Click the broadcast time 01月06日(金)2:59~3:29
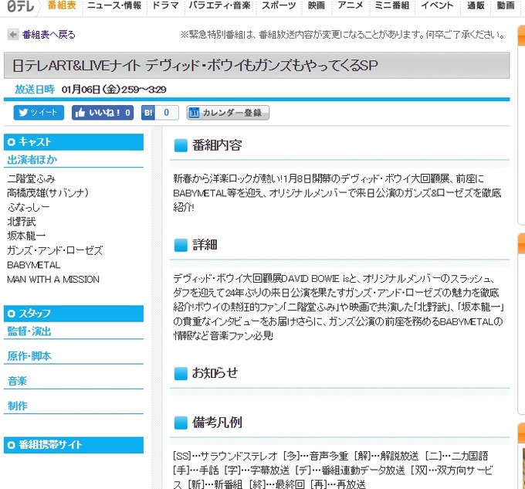Screen dimensions: 525x489 [x=113, y=90]
